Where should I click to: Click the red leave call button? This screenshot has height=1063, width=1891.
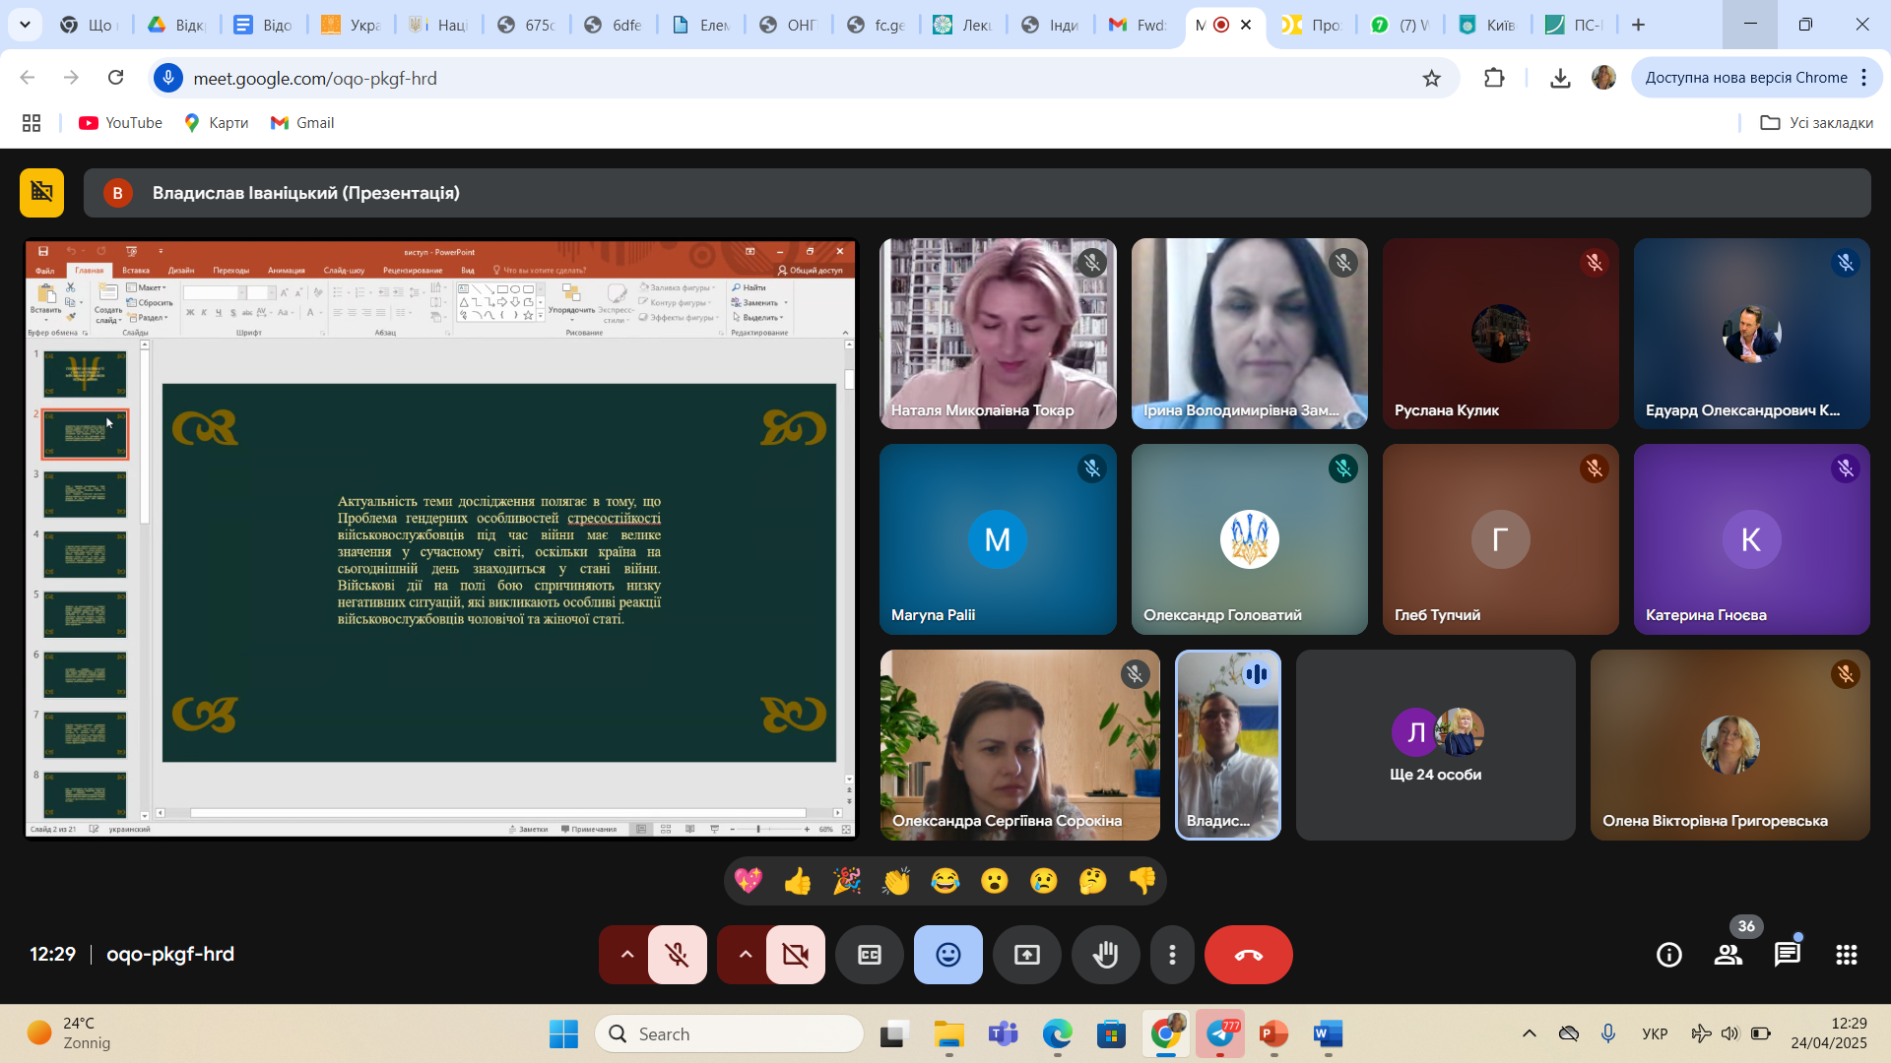[1248, 954]
